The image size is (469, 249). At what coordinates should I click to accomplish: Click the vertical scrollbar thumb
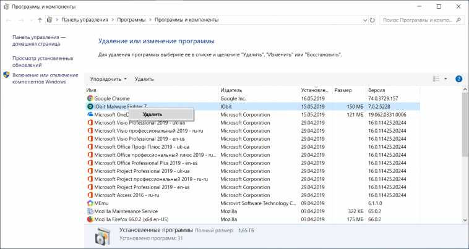coord(465,124)
